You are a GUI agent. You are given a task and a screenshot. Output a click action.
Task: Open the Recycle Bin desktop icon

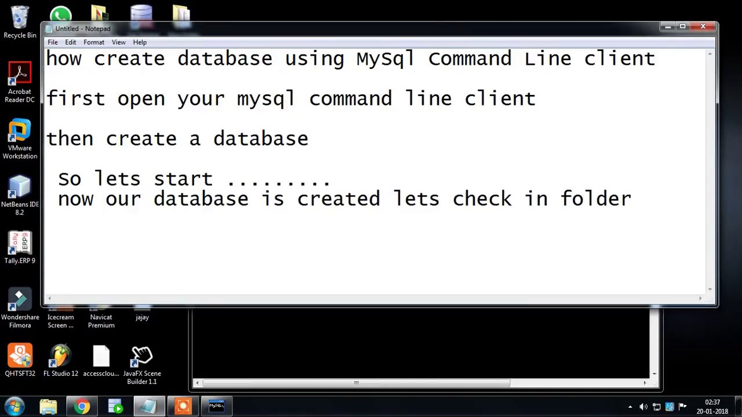pos(20,23)
